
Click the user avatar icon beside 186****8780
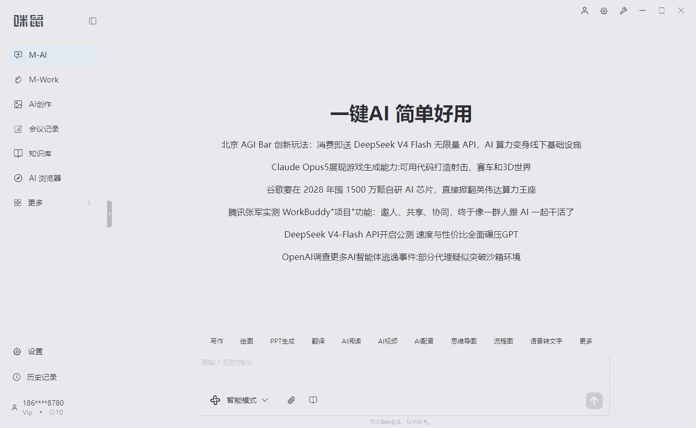(x=14, y=408)
